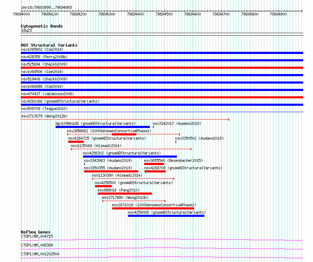Click the nsv4264725 red variant bar
Image resolution: width=313 pixels, height=262 pixels.
[x=76, y=142]
